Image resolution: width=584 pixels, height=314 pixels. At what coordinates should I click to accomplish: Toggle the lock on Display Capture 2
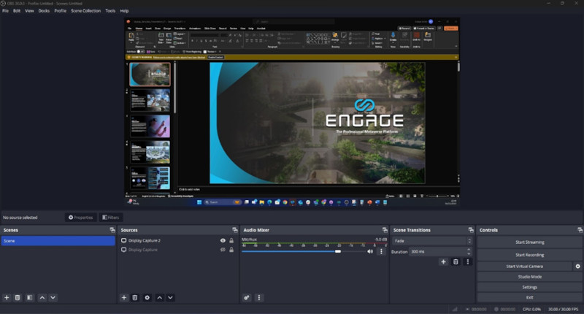231,240
